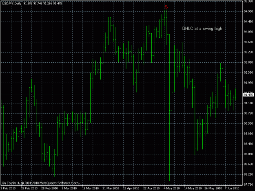Click the 89.460 price level

tap(248, 144)
